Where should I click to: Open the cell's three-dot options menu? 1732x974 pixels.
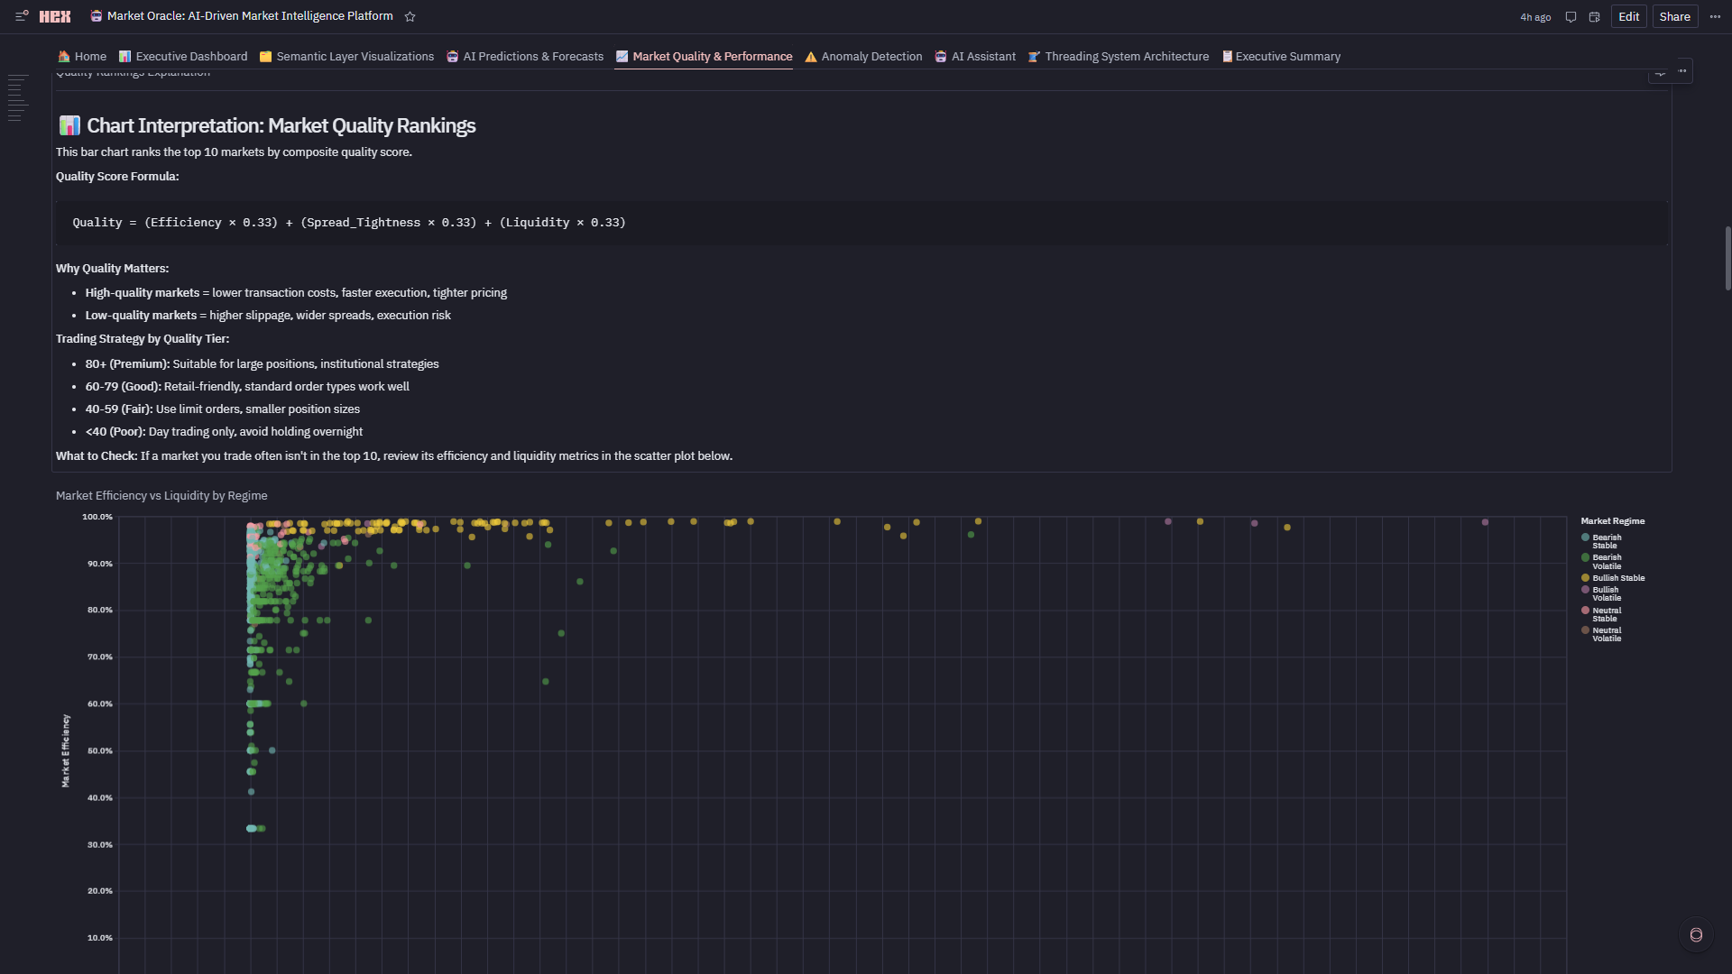click(x=1682, y=70)
